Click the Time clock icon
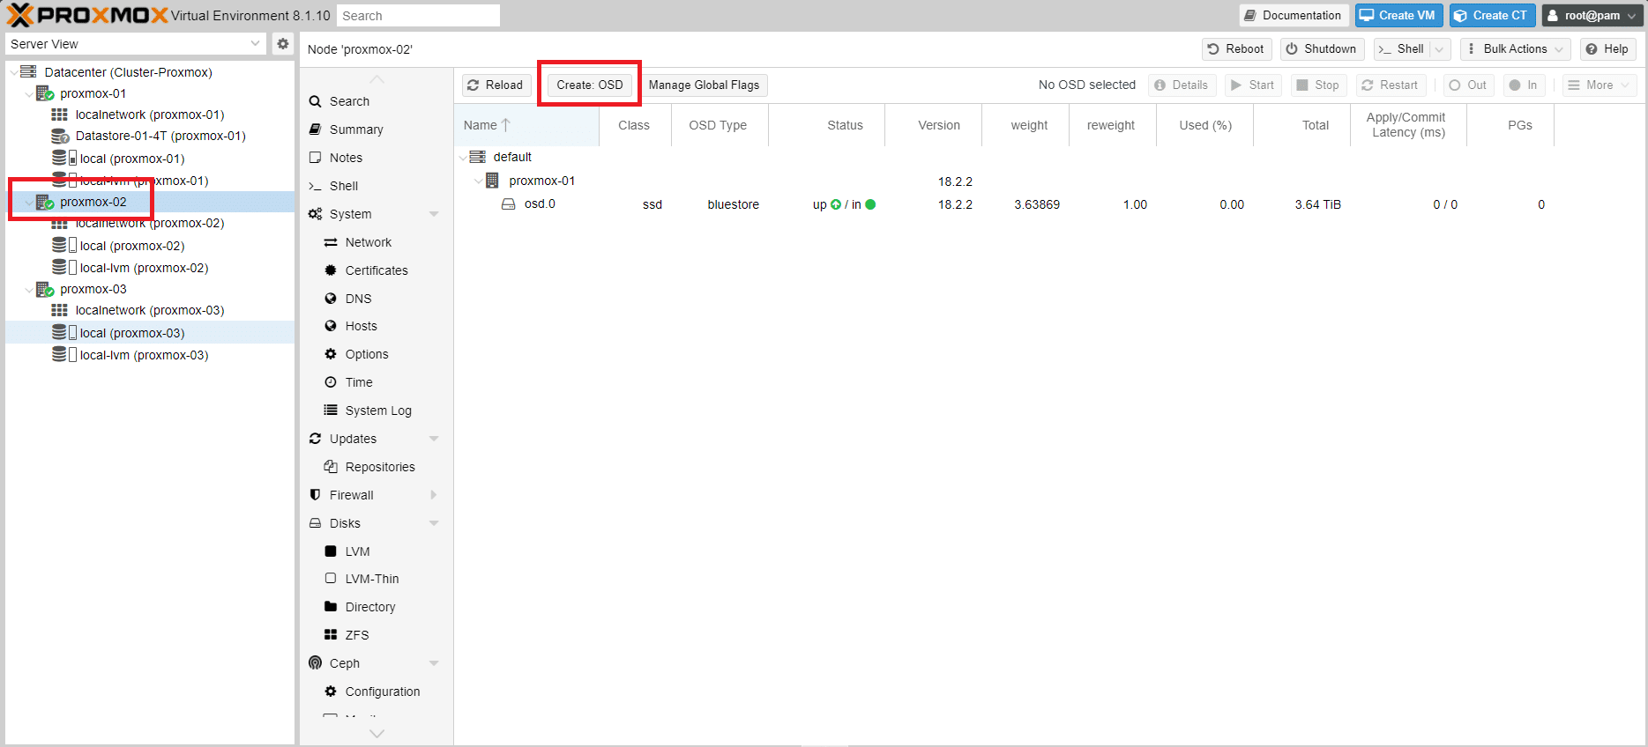This screenshot has width=1648, height=747. [x=331, y=382]
